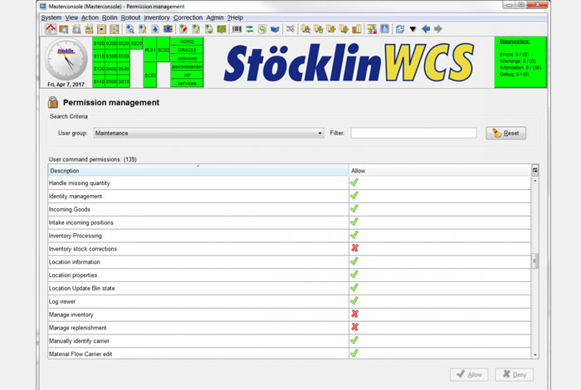581x390 pixels.
Task: Click the red house home toolbar icon
Action: (x=50, y=29)
